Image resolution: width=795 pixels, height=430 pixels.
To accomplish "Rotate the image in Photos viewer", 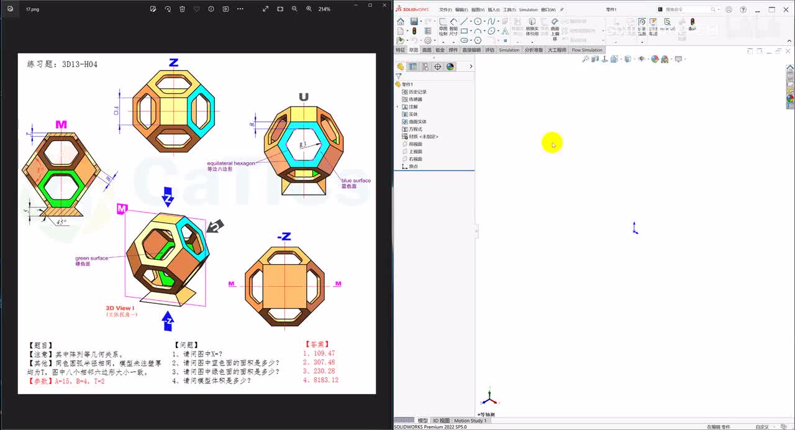I will click(168, 9).
